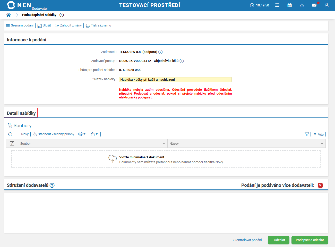Open Název column dropdown arrow
335x247 pixels.
(322, 143)
